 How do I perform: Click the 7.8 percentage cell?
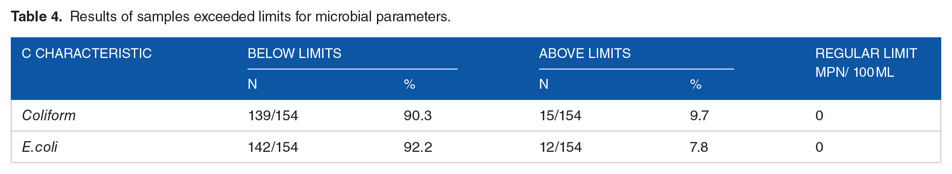pyautogui.click(x=699, y=147)
